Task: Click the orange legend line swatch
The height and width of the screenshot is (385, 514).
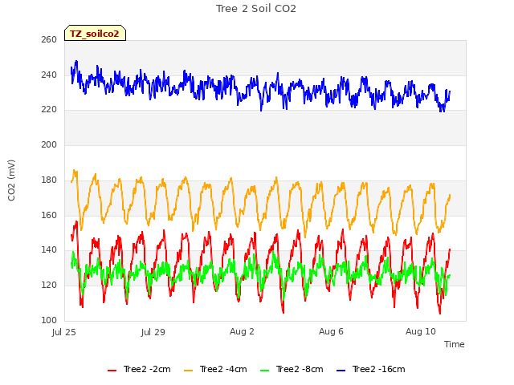Action: (189, 371)
